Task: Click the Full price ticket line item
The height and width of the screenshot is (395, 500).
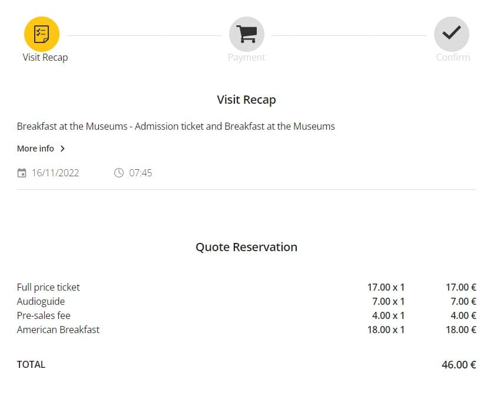Action: click(x=48, y=287)
